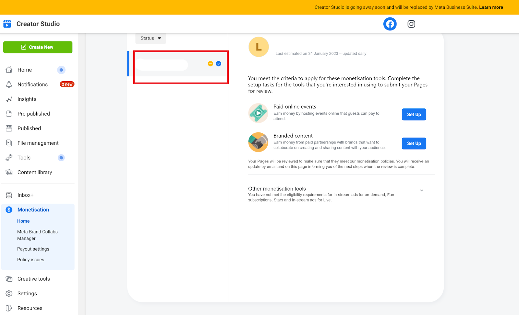Expand Other monetisation tools chevron

[x=422, y=190]
